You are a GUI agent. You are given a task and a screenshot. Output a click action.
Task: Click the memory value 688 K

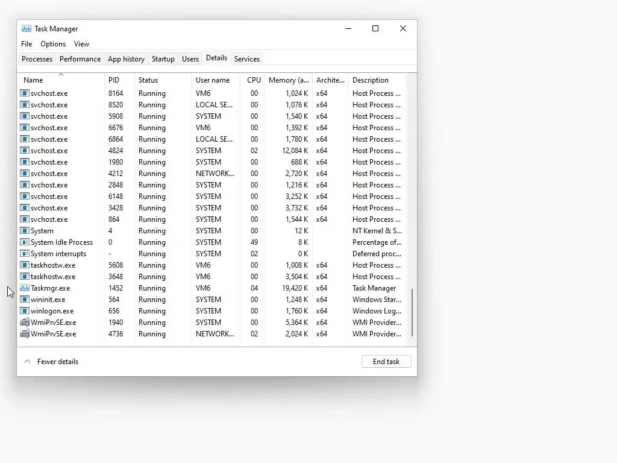coord(300,162)
